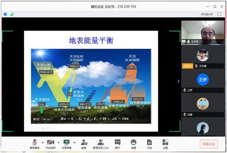Click the orange 主持人 host label
Viewport: 227px width, 153px height.
pyautogui.click(x=187, y=66)
